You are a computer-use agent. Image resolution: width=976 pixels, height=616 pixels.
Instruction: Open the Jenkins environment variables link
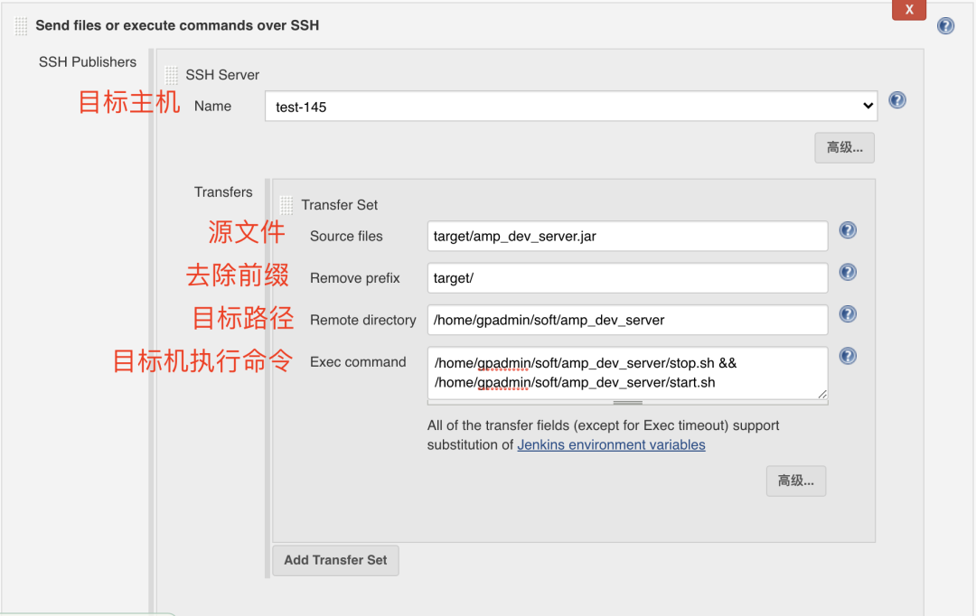pos(611,445)
